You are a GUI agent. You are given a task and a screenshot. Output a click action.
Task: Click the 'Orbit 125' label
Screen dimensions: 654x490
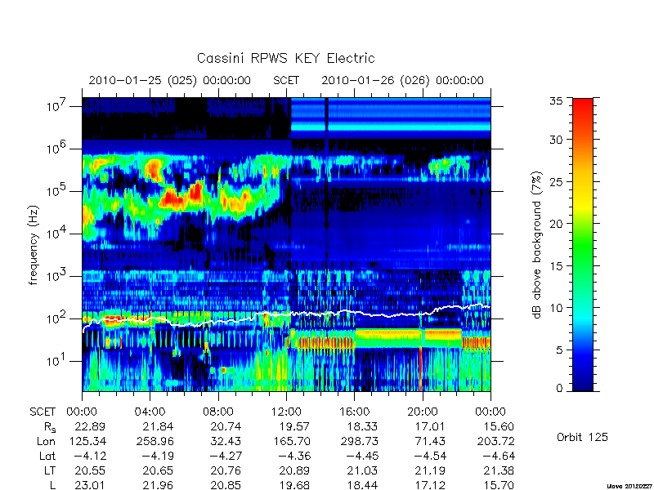[x=582, y=437]
